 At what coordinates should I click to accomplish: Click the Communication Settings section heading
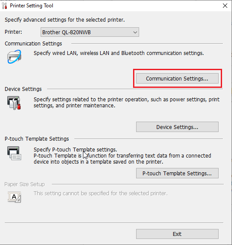33,44
